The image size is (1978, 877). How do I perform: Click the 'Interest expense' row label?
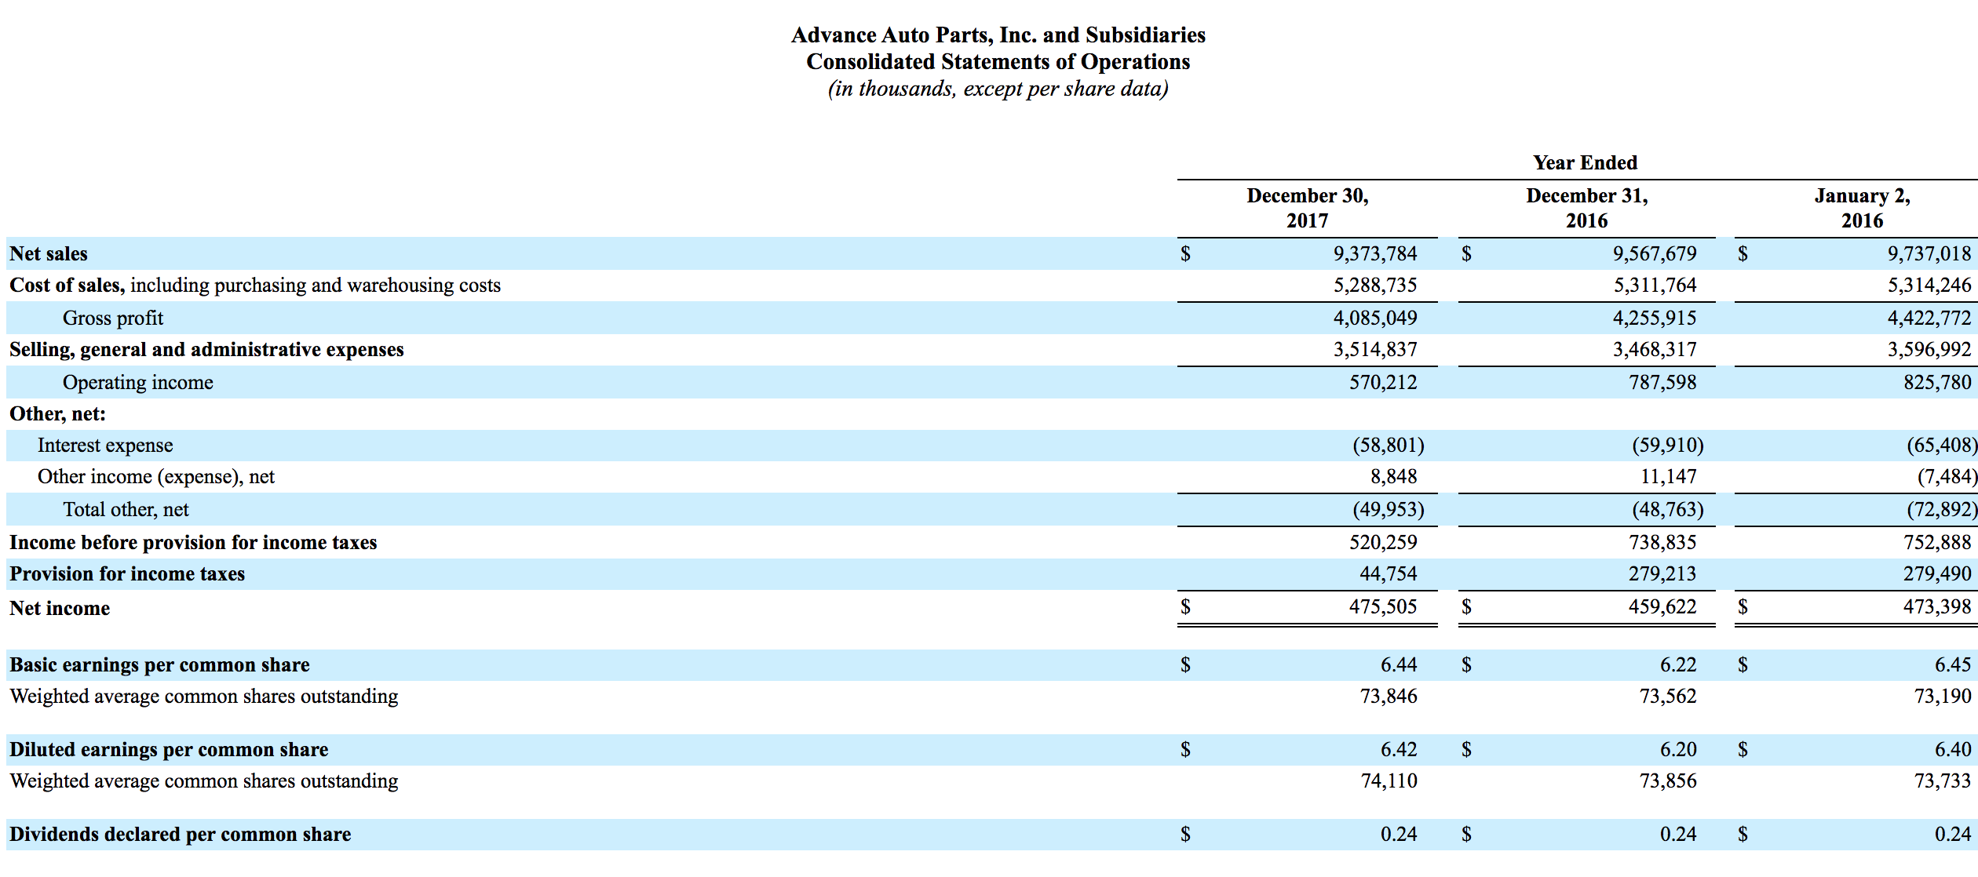(x=105, y=446)
